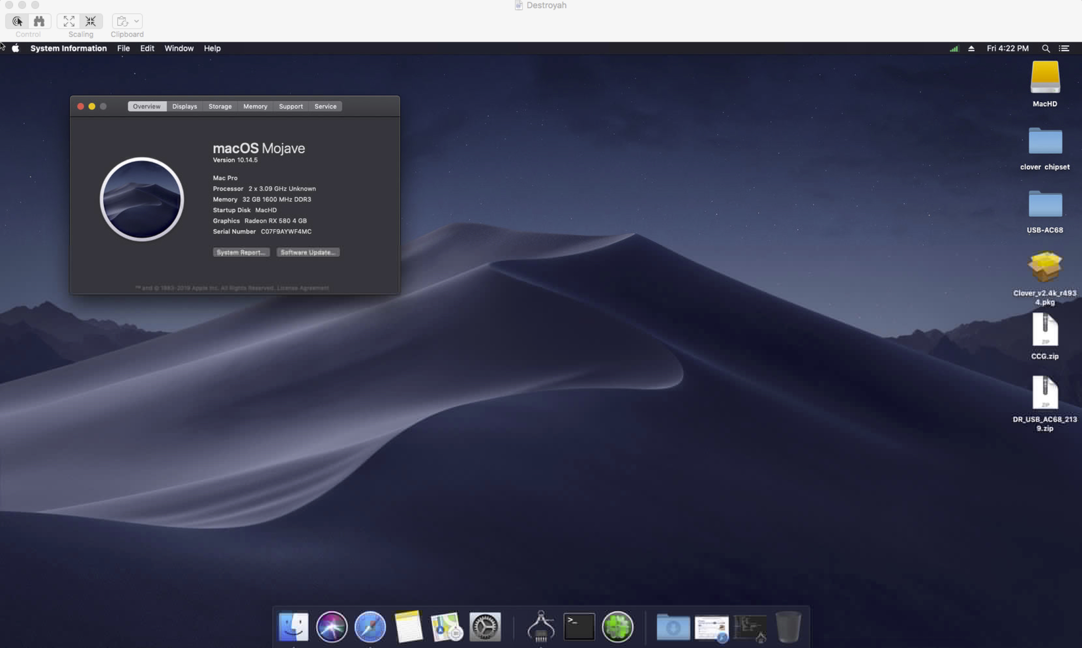Switch to the Overview tab
The image size is (1082, 648).
pos(147,106)
